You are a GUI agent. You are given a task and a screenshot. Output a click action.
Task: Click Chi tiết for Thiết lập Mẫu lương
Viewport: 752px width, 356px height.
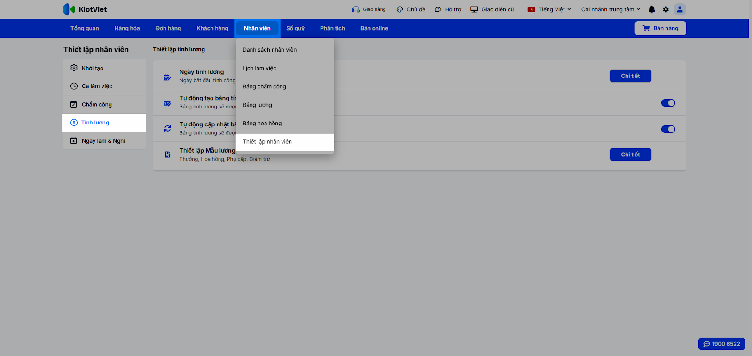tap(630, 155)
